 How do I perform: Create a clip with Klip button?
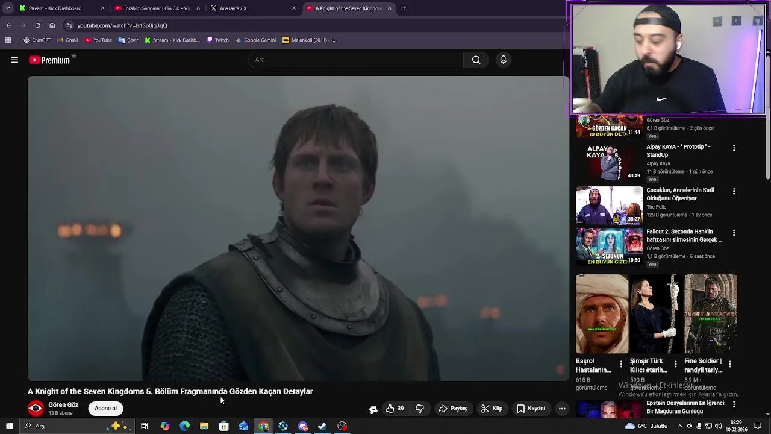click(x=492, y=409)
